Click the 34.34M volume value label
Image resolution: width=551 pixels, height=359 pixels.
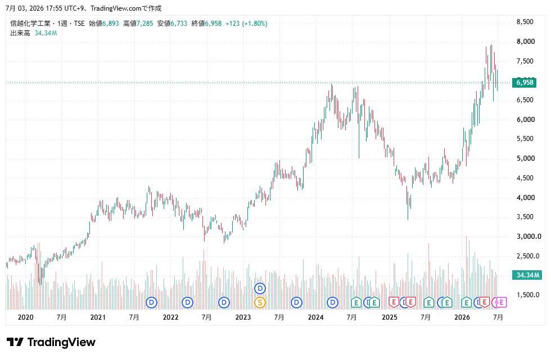pyautogui.click(x=527, y=275)
